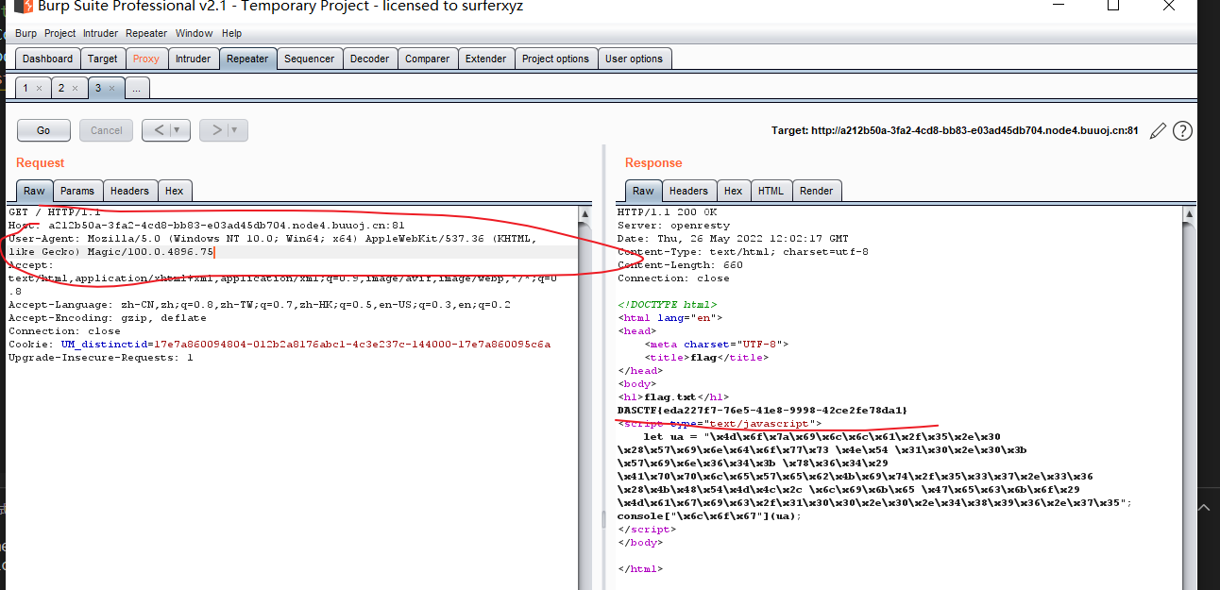Switch to the Decoder tab
The height and width of the screenshot is (590, 1220).
pyautogui.click(x=370, y=59)
